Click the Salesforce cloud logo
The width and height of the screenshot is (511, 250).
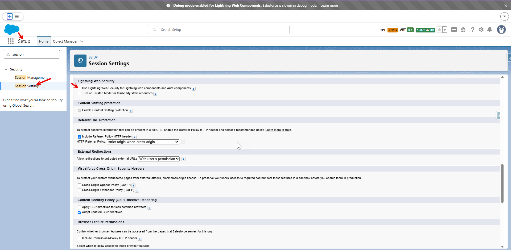click(x=12, y=29)
